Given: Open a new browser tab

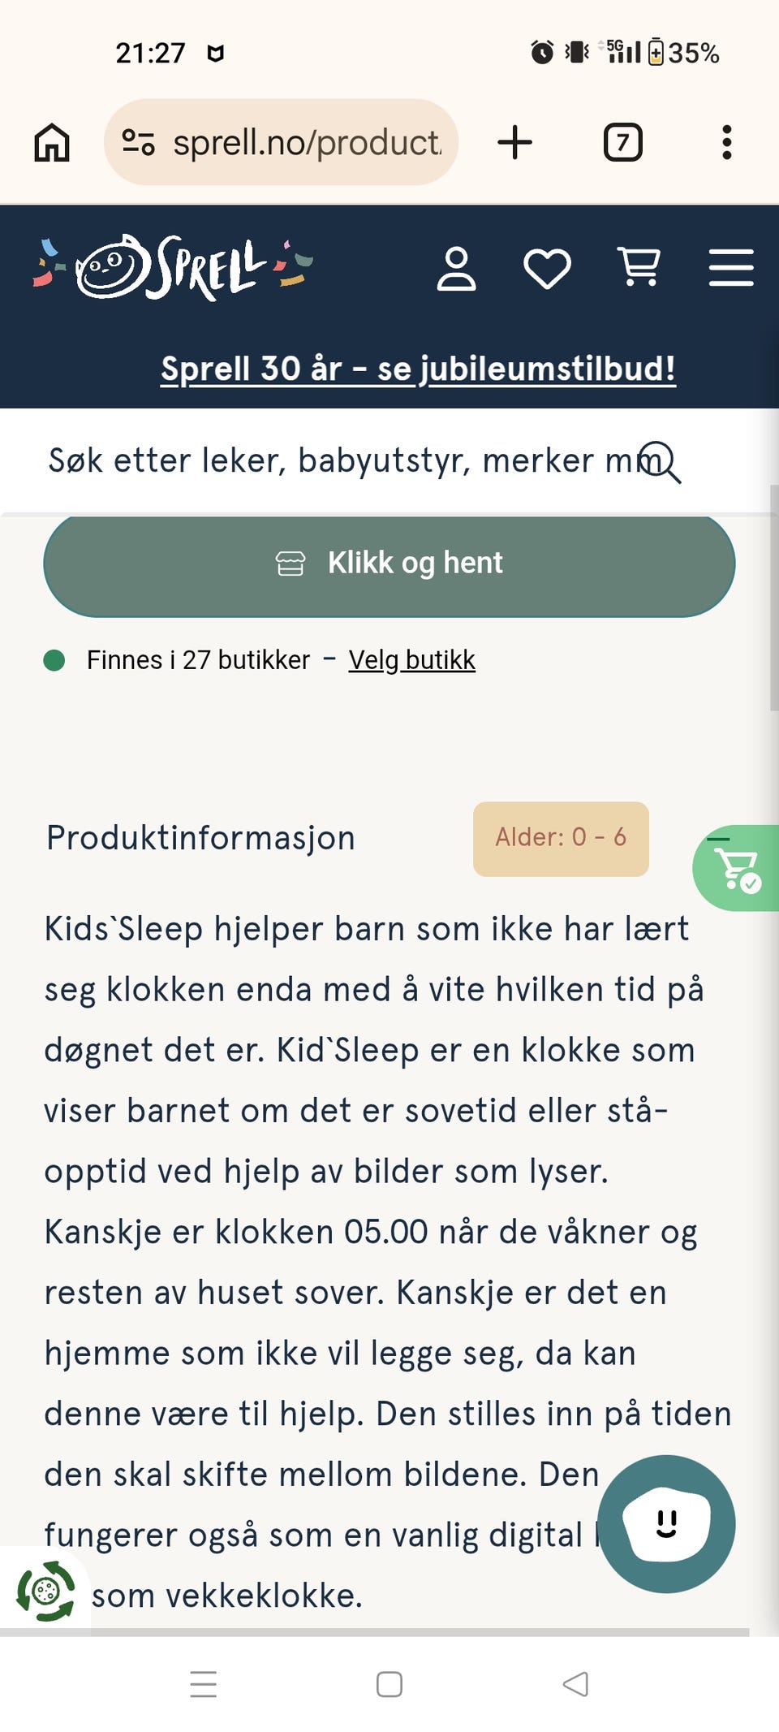Looking at the screenshot, I should point(514,143).
